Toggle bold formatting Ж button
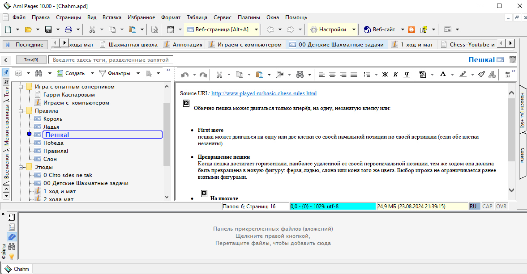527x274 pixels. coord(385,75)
